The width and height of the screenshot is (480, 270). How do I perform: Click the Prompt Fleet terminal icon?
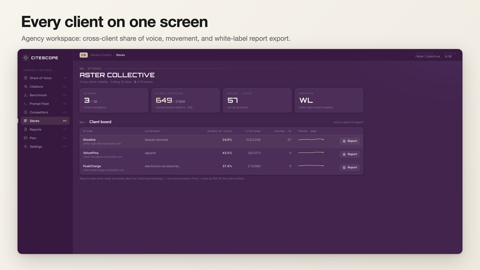25,104
